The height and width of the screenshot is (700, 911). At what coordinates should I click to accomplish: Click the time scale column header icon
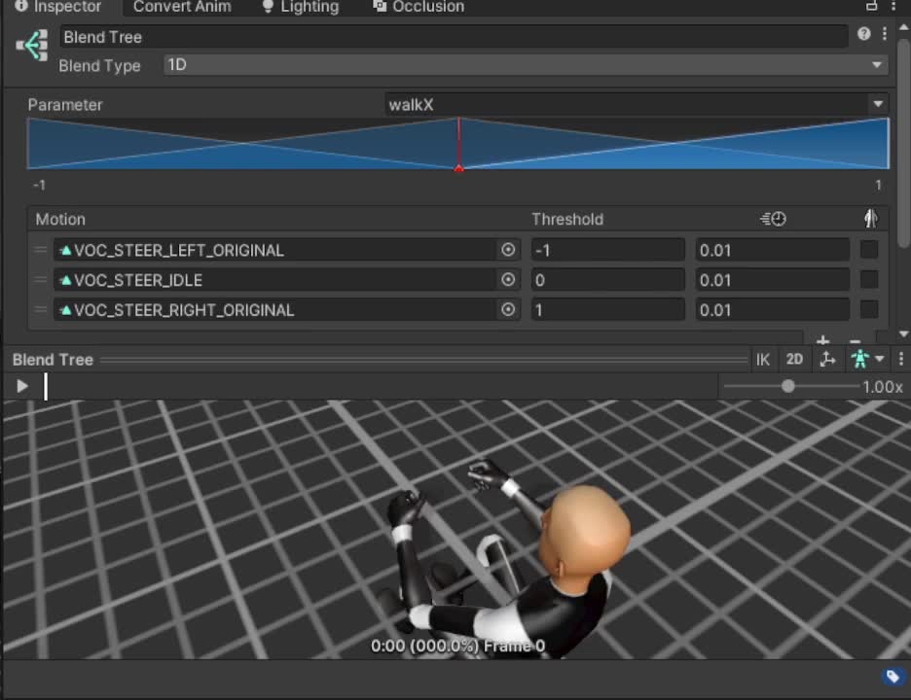pos(773,220)
